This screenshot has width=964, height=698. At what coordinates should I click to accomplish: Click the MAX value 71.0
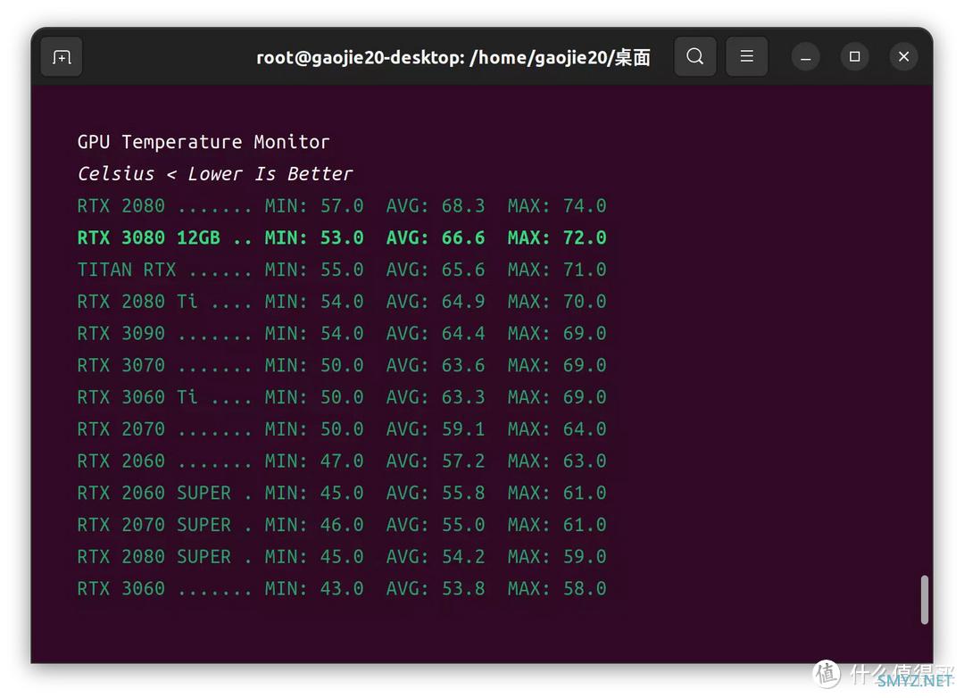point(585,270)
